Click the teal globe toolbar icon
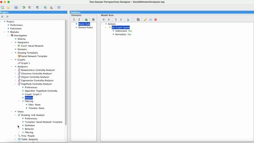 tap(45, 8)
